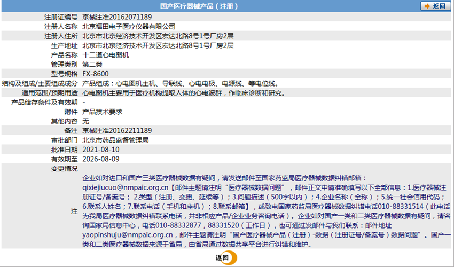This screenshot has width=454, height=267.
Task: Click the 注册人名称 label
Action: pos(61,27)
